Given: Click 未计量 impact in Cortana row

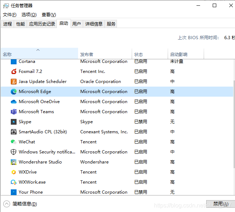Looking at the screenshot, I should click(177, 61).
